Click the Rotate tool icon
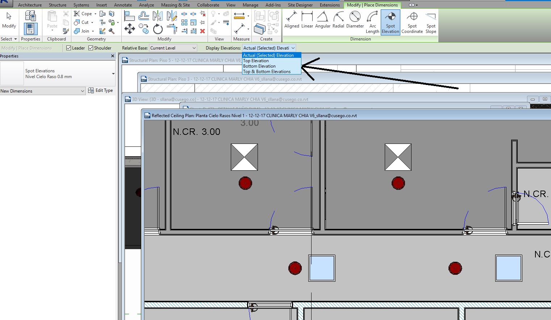The height and width of the screenshot is (320, 551). click(x=158, y=29)
